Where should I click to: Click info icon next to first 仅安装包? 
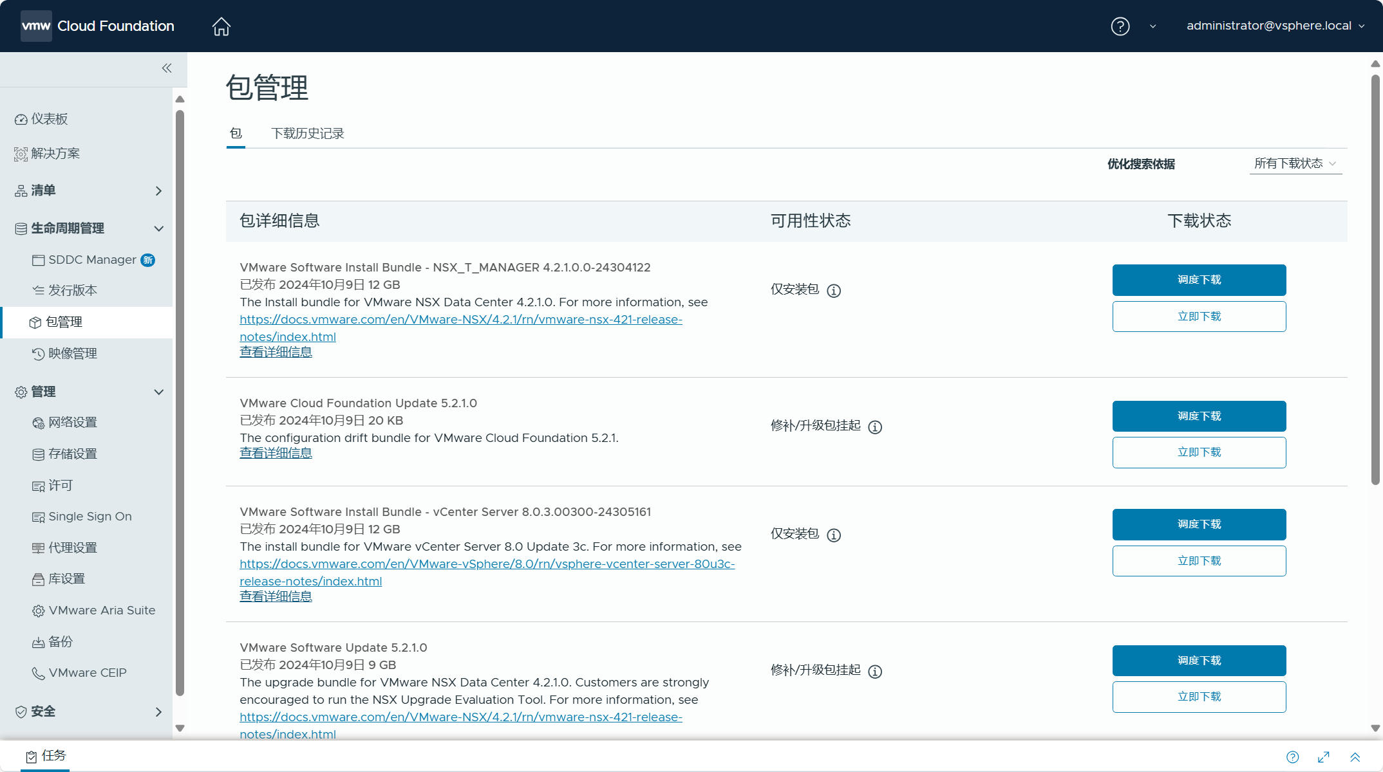(x=834, y=291)
